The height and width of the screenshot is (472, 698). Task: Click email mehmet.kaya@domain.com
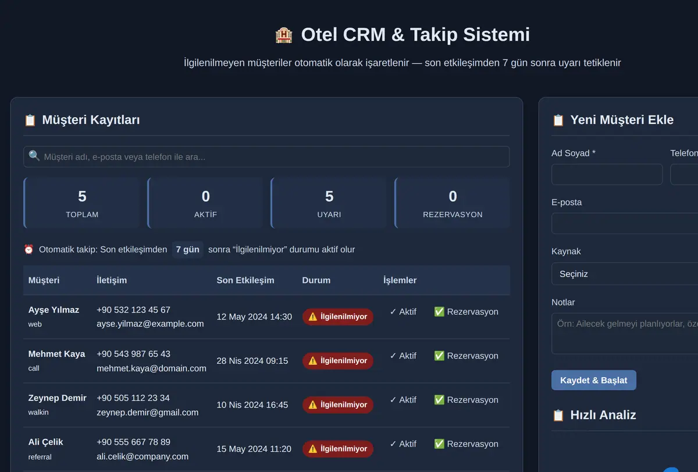point(151,368)
